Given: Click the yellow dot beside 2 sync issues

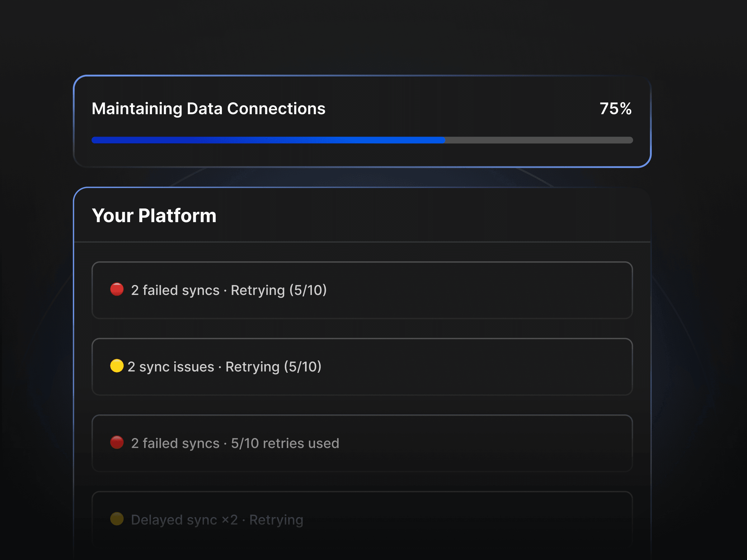Looking at the screenshot, I should point(117,366).
